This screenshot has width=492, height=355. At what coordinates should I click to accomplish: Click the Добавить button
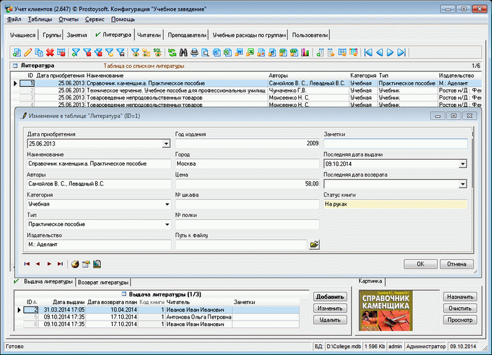[330, 297]
